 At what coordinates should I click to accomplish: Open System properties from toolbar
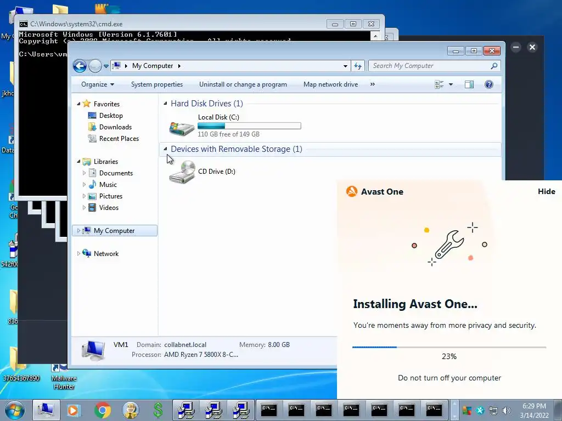pyautogui.click(x=156, y=84)
